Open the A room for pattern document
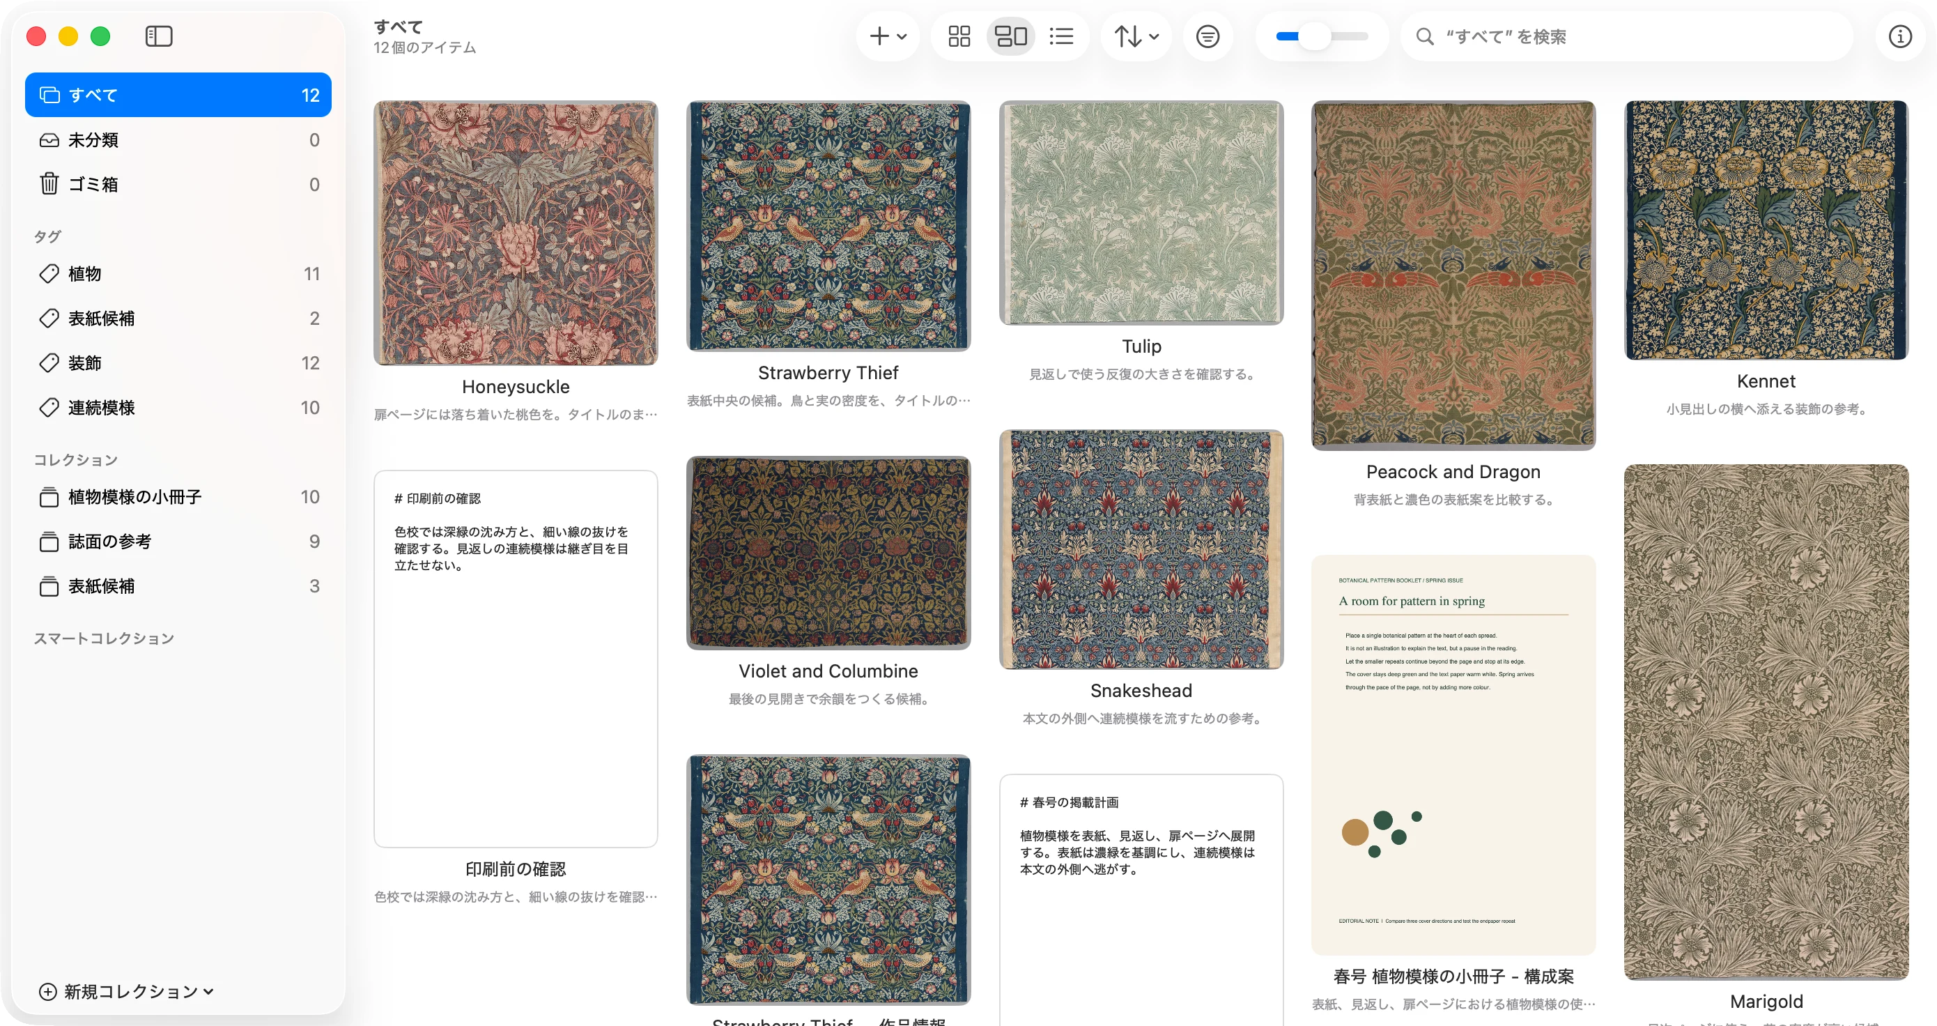Screen dimensions: 1937x1026 tap(1453, 754)
